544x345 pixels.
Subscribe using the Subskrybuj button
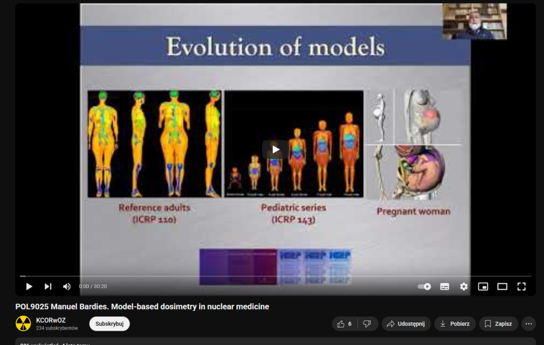click(109, 324)
